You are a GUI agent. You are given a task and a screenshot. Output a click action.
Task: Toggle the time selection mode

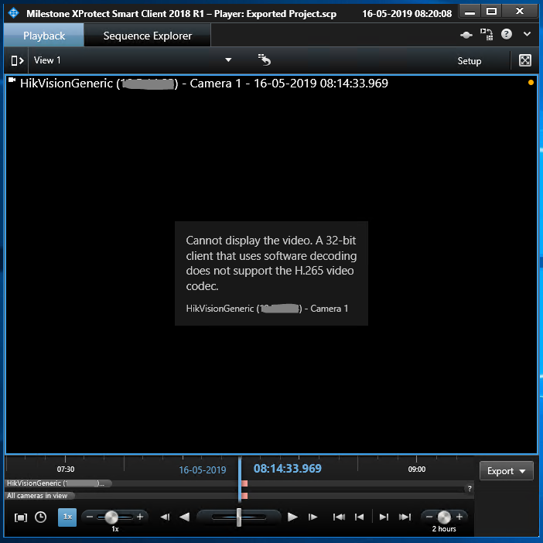pyautogui.click(x=21, y=517)
